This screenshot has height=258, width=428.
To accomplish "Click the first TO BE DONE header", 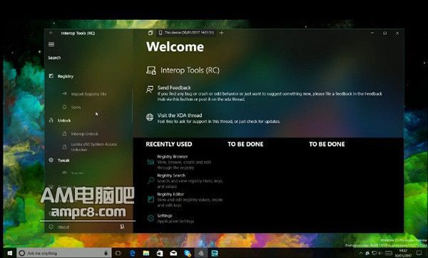I will point(245,144).
